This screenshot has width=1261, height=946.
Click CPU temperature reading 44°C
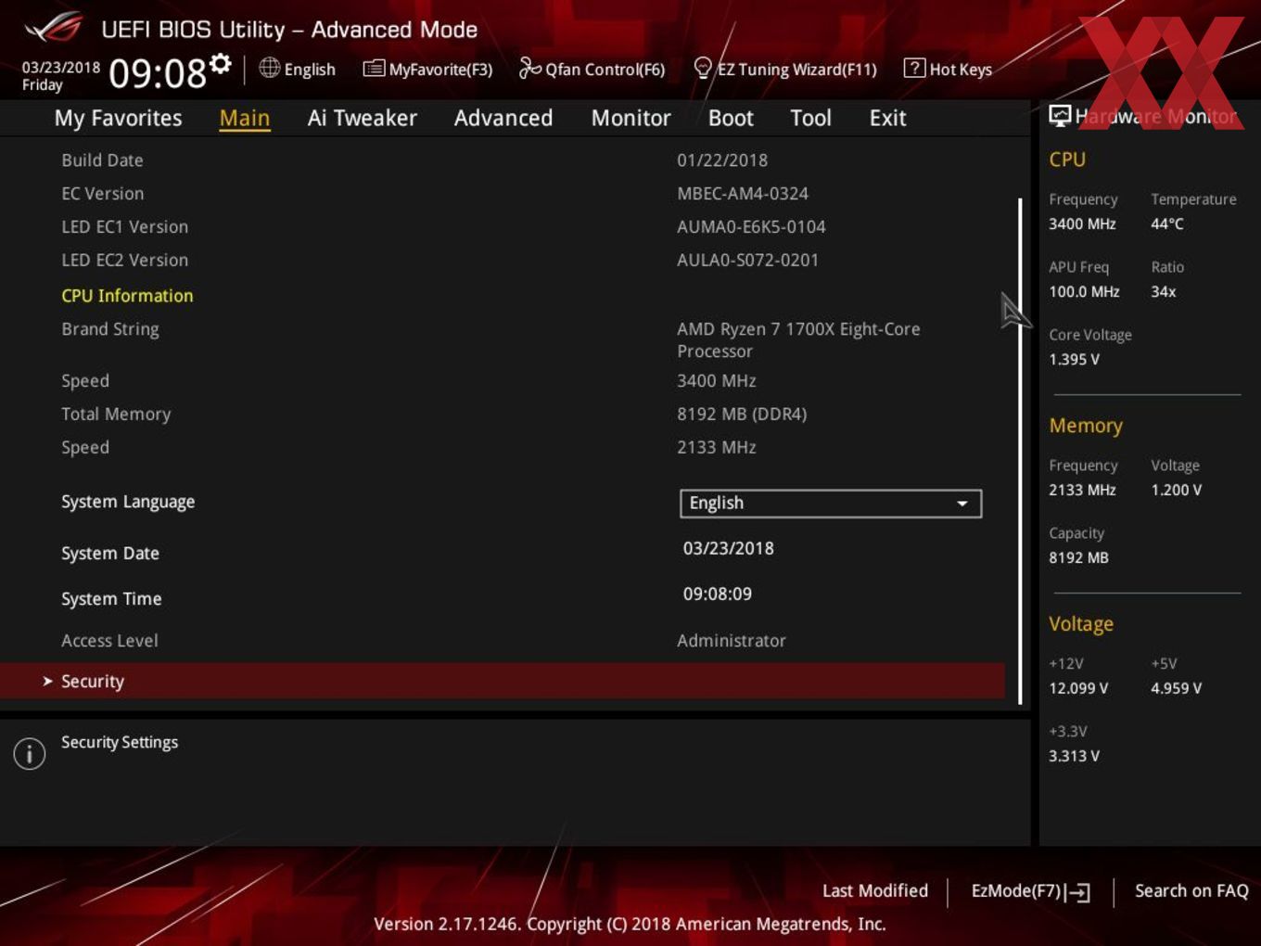point(1167,224)
